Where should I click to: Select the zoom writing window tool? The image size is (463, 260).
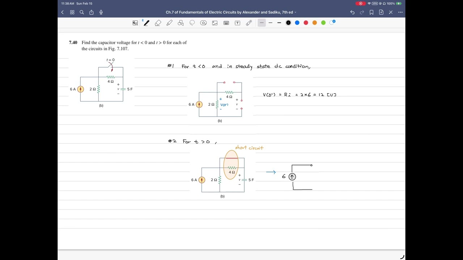point(135,23)
